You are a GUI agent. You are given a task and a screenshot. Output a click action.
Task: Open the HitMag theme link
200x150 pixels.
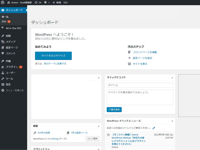pos(55,139)
